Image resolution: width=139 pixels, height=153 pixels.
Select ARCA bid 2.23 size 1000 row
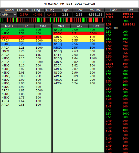coord(26,48)
